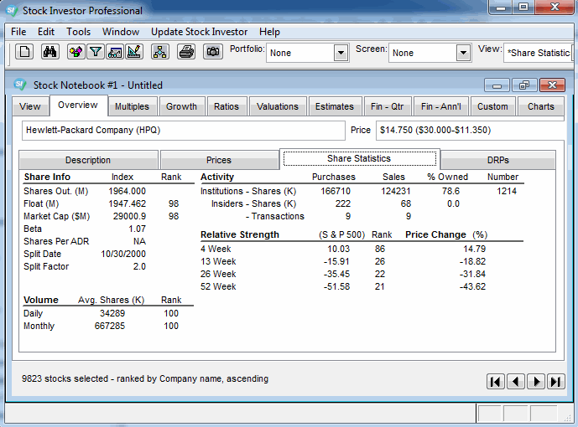578x427 pixels.
Task: Open the Update Stock Investor menu
Action: [199, 32]
